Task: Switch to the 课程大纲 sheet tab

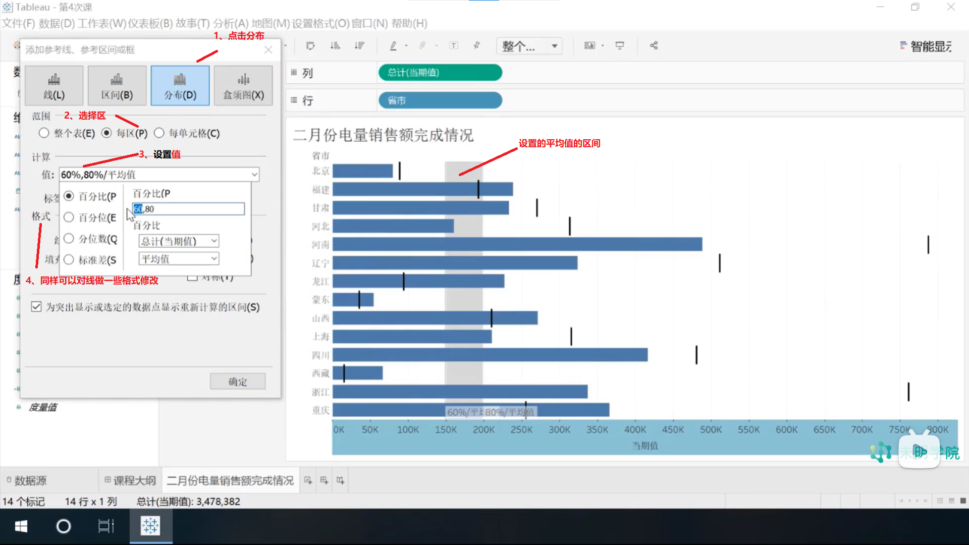Action: tap(130, 480)
